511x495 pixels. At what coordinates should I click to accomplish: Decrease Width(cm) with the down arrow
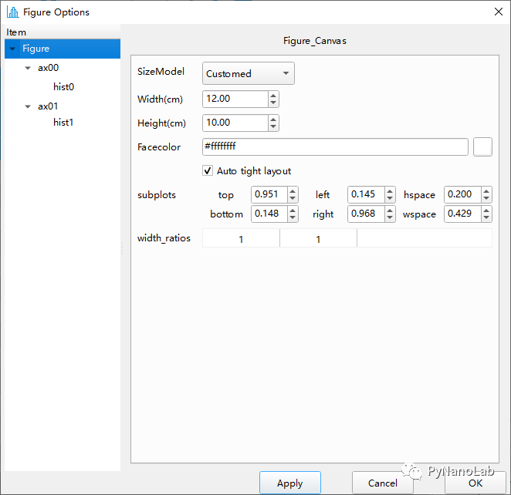tap(273, 103)
